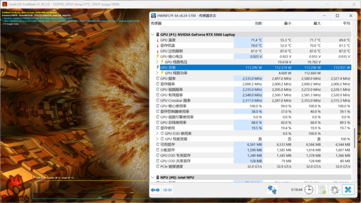The height and width of the screenshot is (203, 361).
Task: Select the GPU 视频引擎使用率 row label
Action: pos(177,117)
